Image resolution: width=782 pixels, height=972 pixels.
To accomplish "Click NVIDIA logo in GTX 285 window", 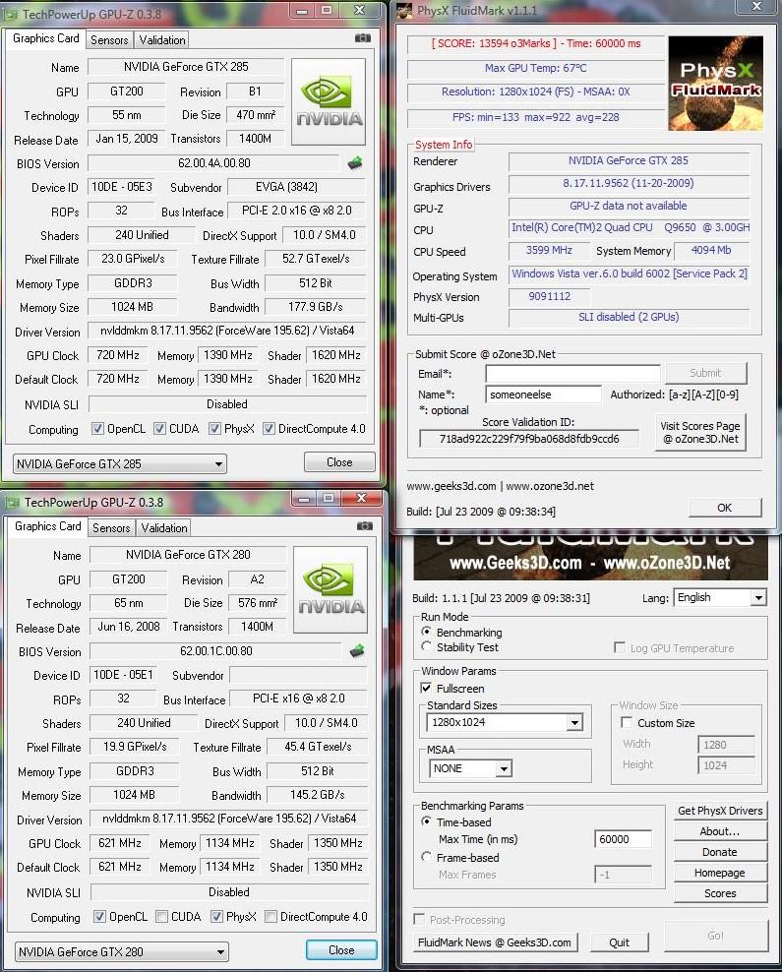I will [329, 101].
